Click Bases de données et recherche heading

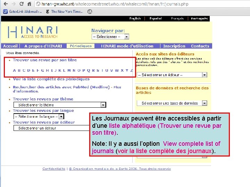(x=172, y=90)
